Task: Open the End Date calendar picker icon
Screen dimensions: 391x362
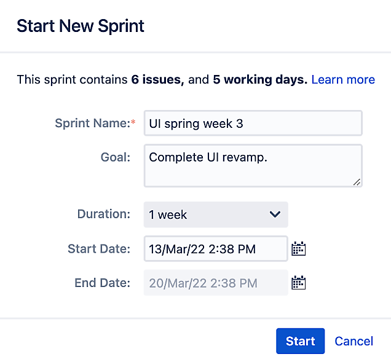Action: (299, 283)
